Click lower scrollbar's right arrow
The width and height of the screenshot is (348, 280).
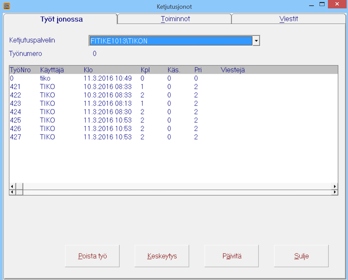[335, 192]
